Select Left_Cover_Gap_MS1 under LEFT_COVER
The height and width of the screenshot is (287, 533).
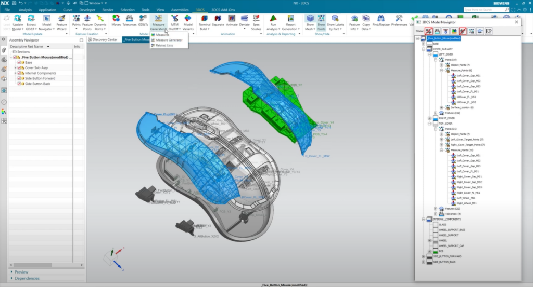tap(468, 76)
